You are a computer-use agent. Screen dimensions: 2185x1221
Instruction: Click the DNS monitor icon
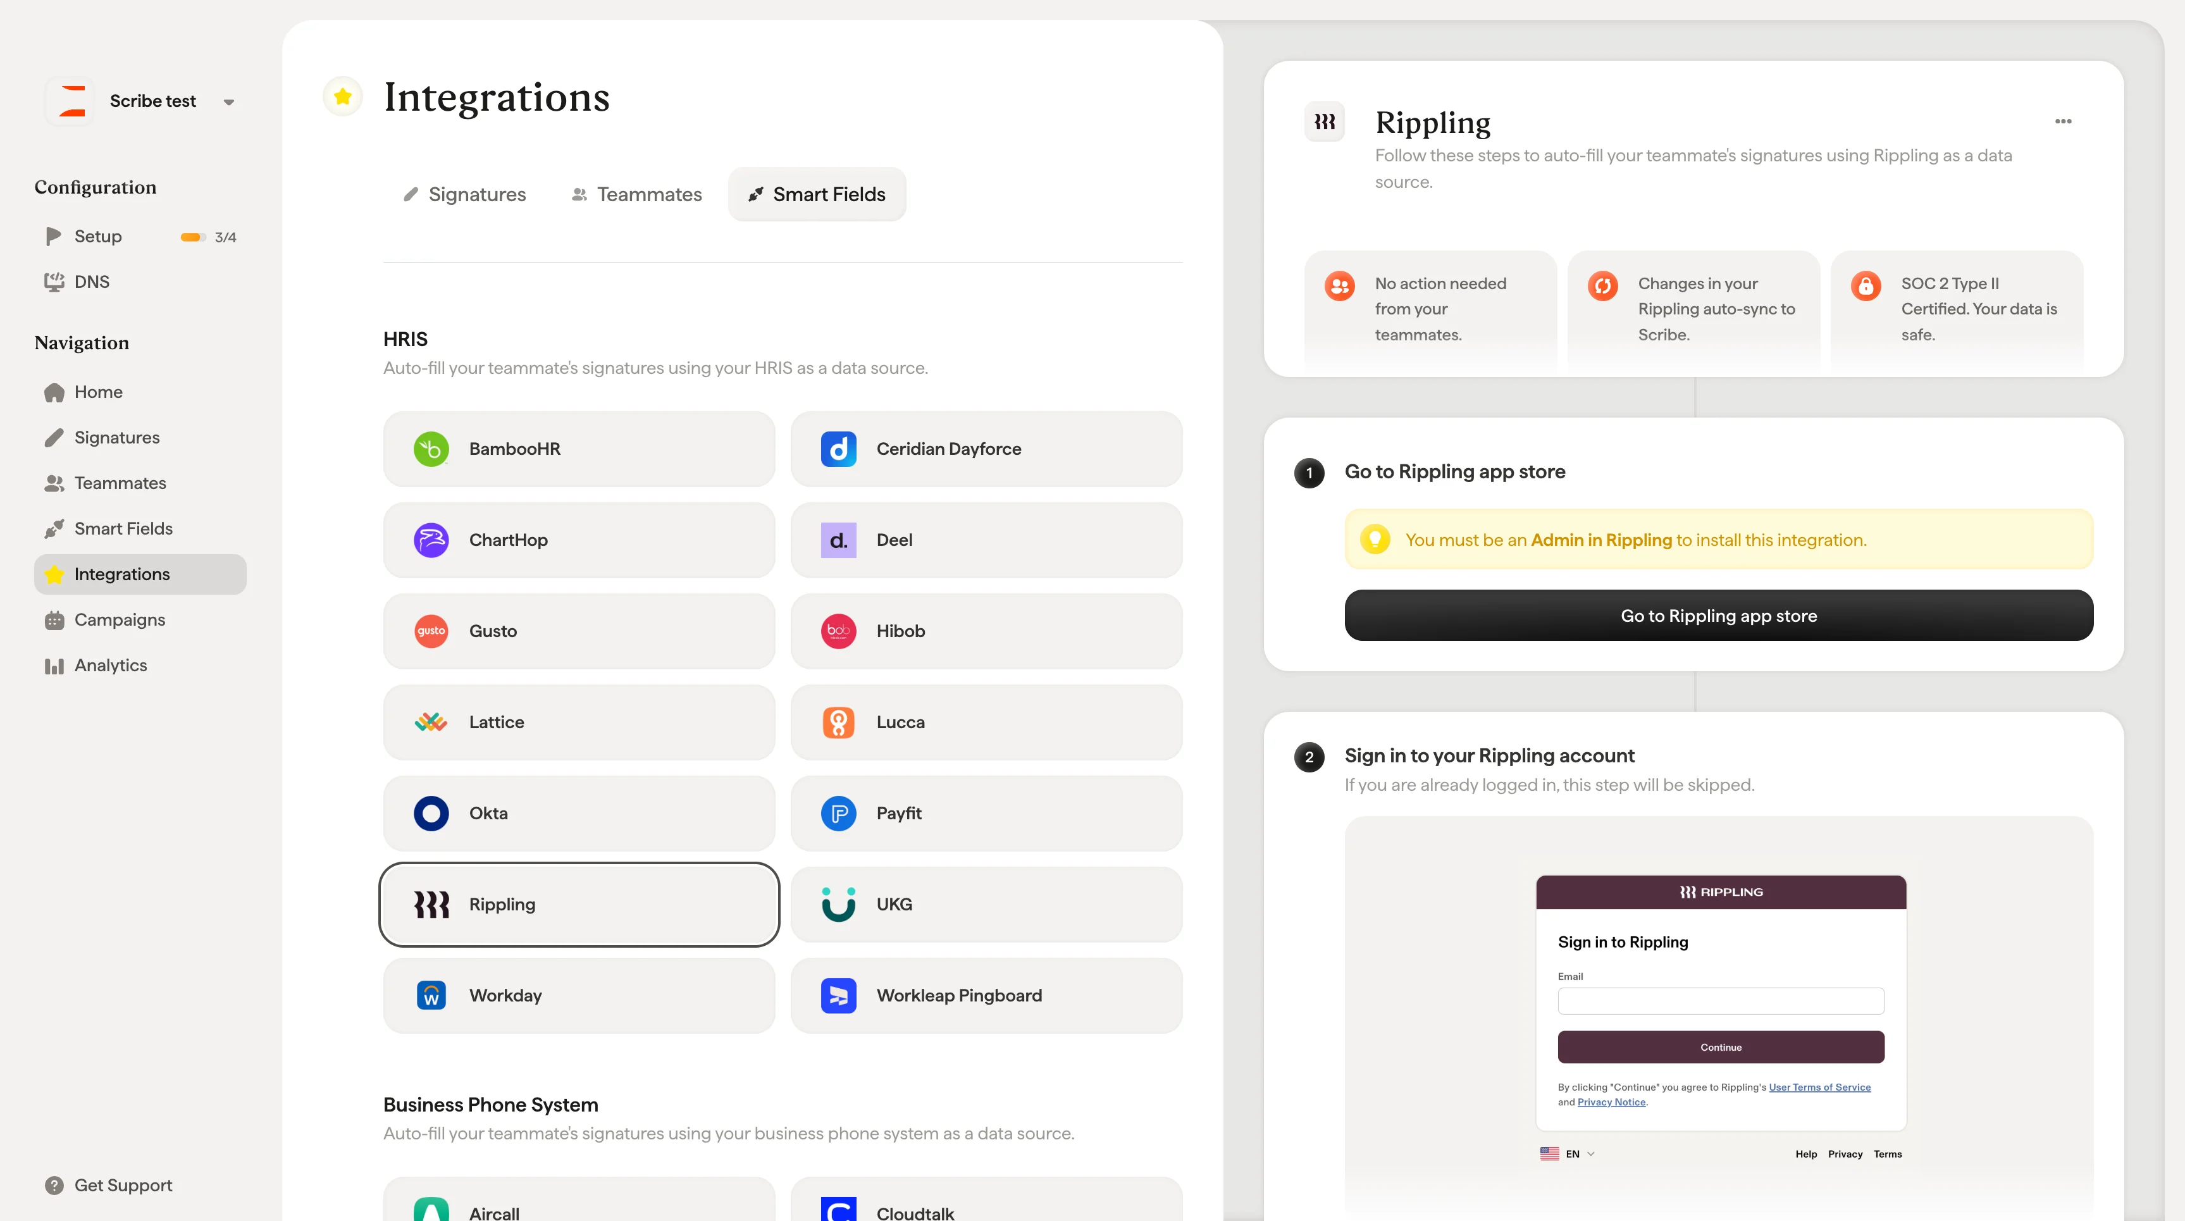click(54, 282)
